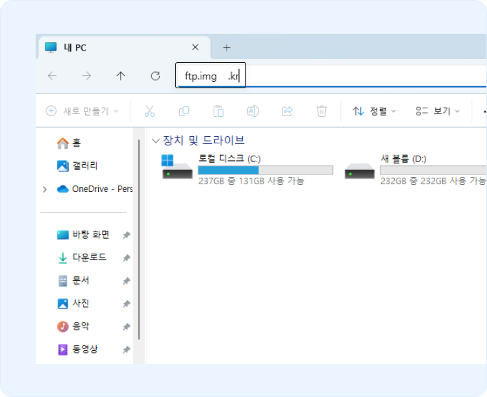Click the Rename icon in toolbar

(253, 111)
